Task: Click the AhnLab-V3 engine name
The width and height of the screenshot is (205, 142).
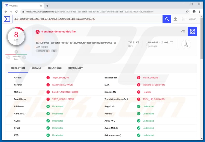Action: (20, 113)
